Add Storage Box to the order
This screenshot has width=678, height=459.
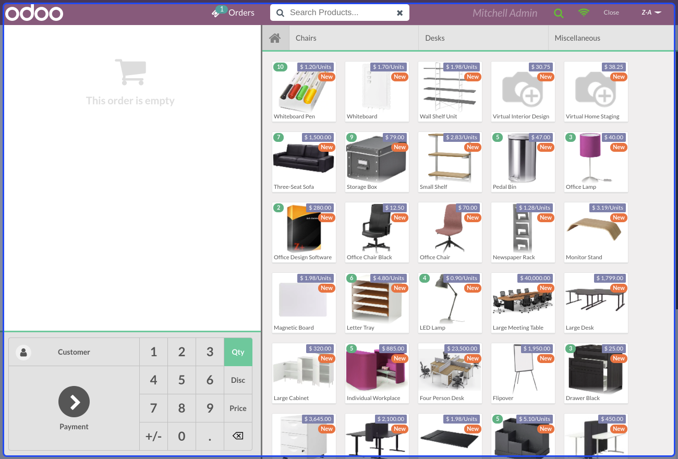pos(377,162)
